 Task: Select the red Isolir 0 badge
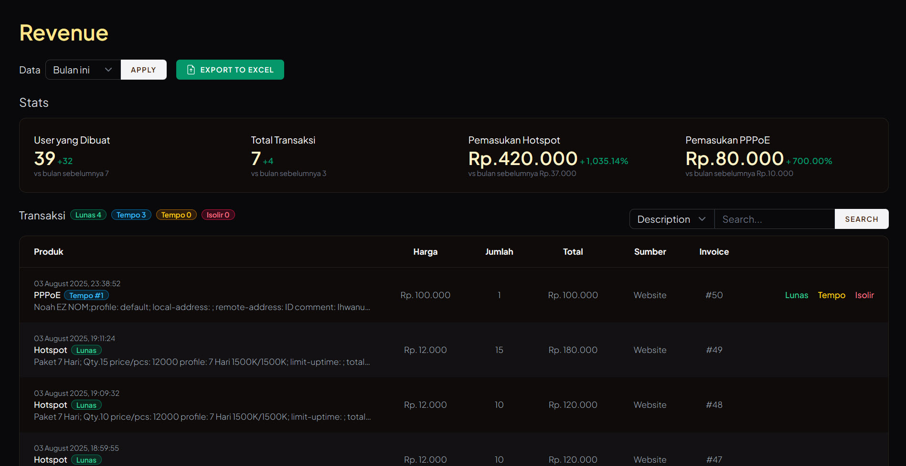coord(218,215)
